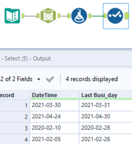Screen dimensions: 132x144
Task: Click green connection between Formula and Select
Action: (98, 16)
